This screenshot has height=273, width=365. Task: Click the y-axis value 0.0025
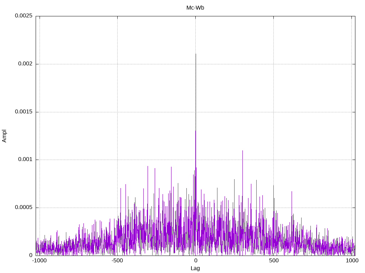(x=24, y=16)
